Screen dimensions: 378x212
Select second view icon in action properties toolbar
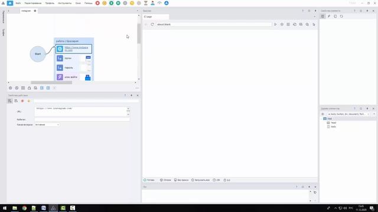pos(16,101)
